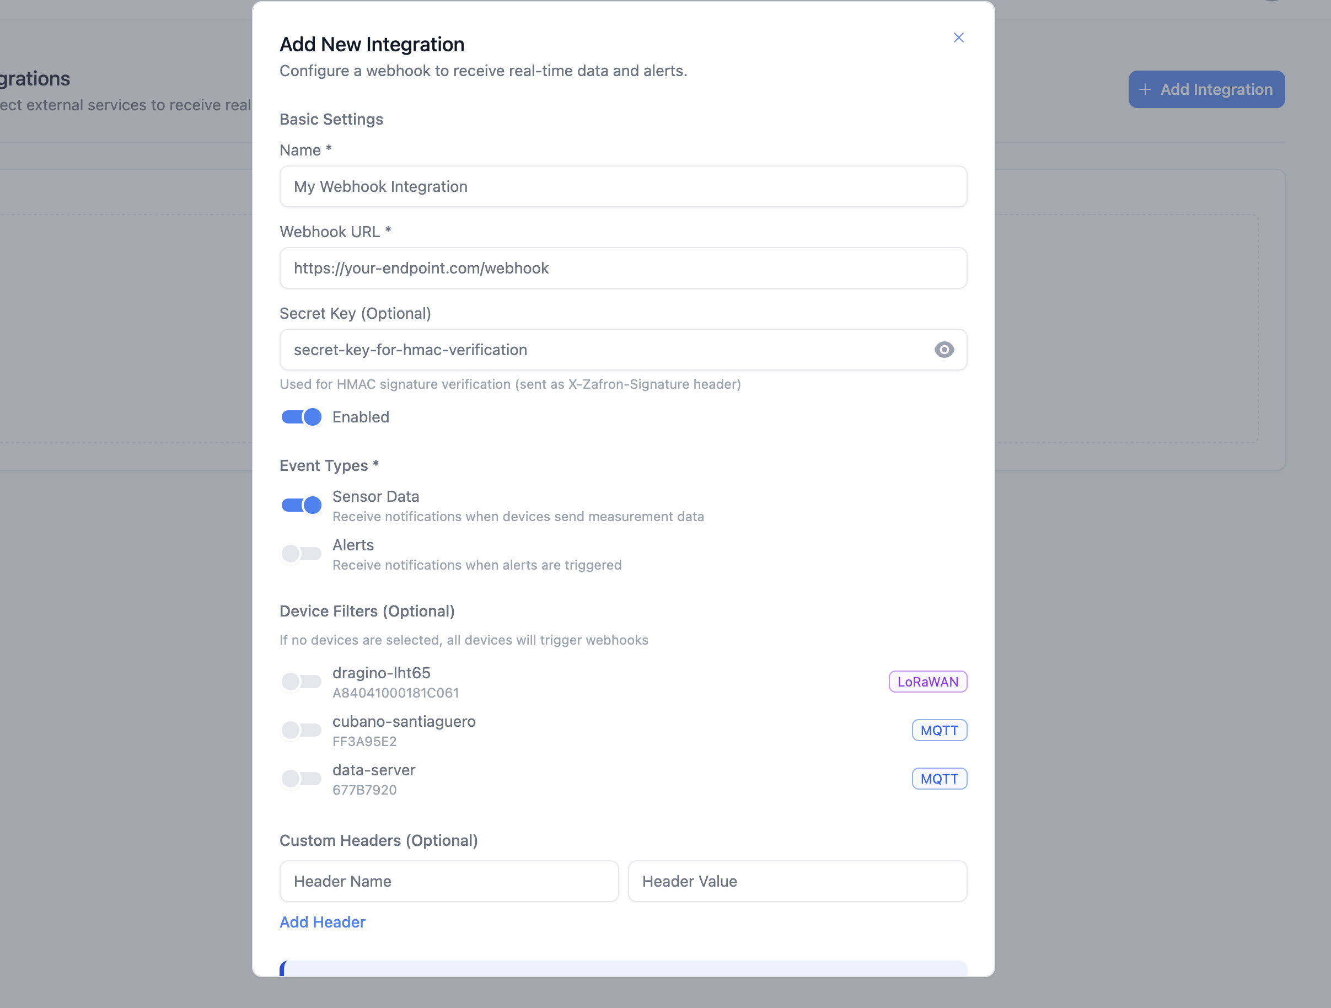Viewport: 1331px width, 1008px height.
Task: Select the device ID A84041000181C061
Action: click(x=396, y=693)
